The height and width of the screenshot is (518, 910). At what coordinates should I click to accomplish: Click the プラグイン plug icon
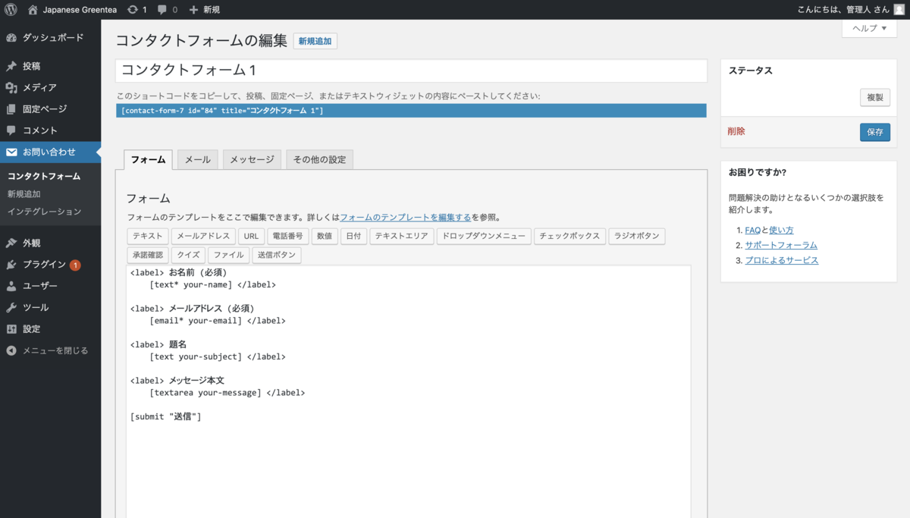point(11,265)
